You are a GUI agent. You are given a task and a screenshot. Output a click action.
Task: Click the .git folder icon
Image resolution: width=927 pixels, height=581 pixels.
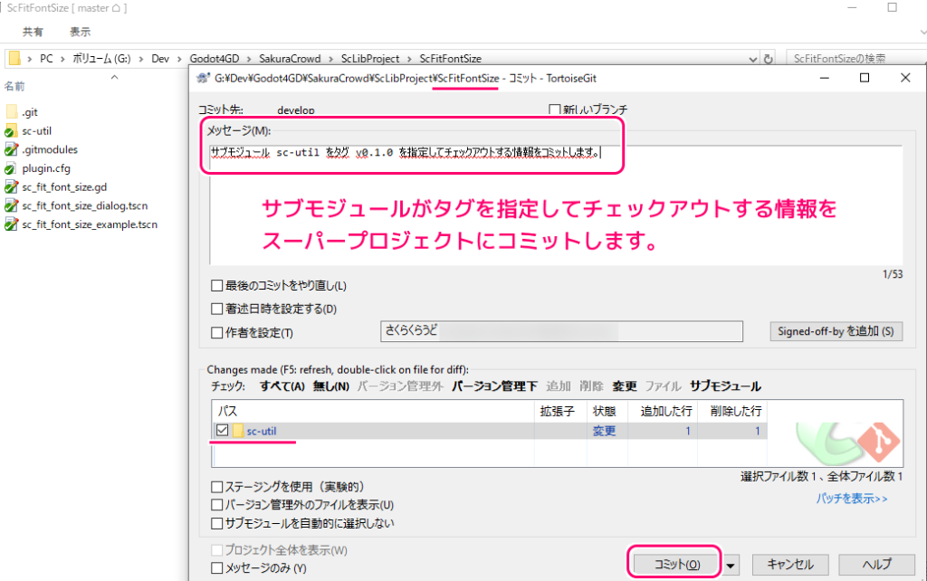[12, 112]
